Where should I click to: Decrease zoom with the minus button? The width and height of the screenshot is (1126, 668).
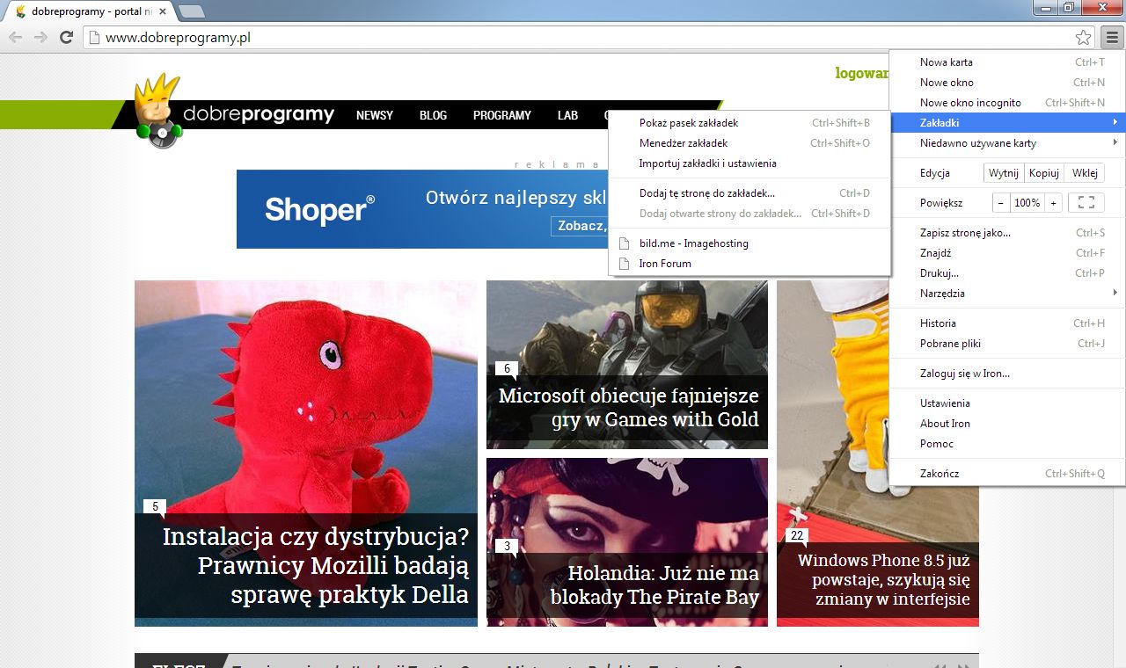[x=1001, y=203]
